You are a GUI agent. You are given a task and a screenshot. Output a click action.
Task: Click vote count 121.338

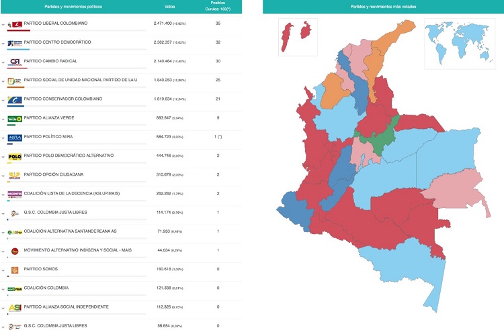[x=163, y=288]
